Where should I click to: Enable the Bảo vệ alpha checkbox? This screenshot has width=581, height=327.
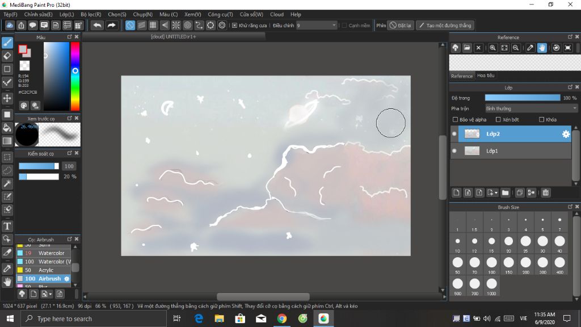456,119
